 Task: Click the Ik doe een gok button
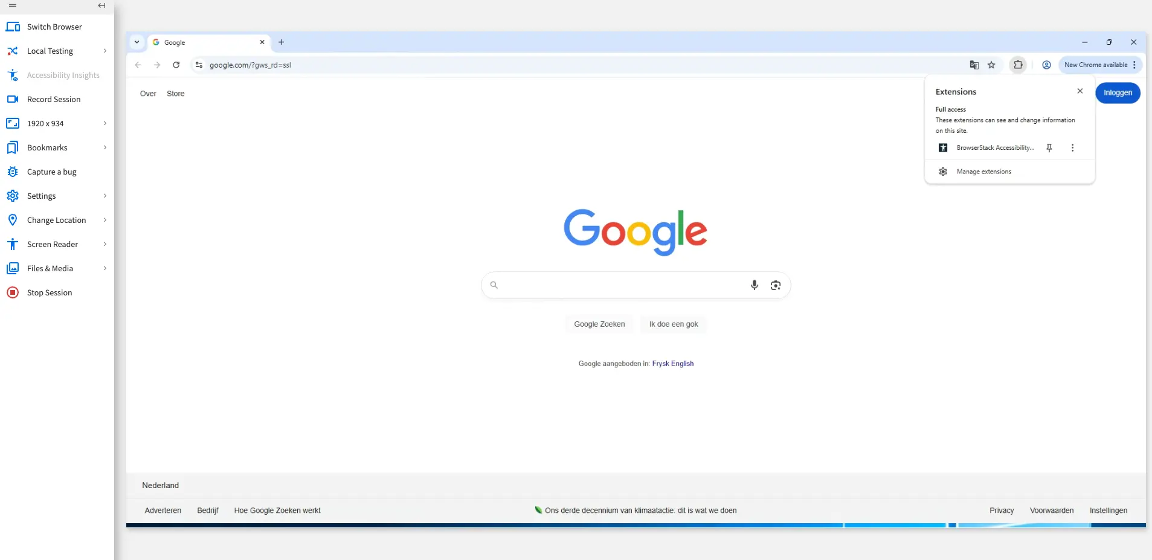click(674, 324)
